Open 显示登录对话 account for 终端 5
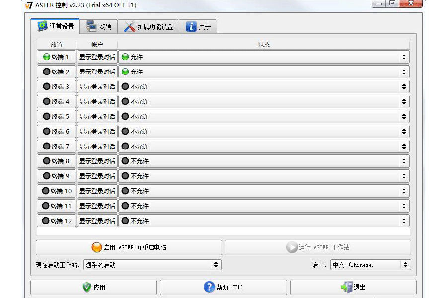This screenshot has height=298, width=447. point(97,116)
